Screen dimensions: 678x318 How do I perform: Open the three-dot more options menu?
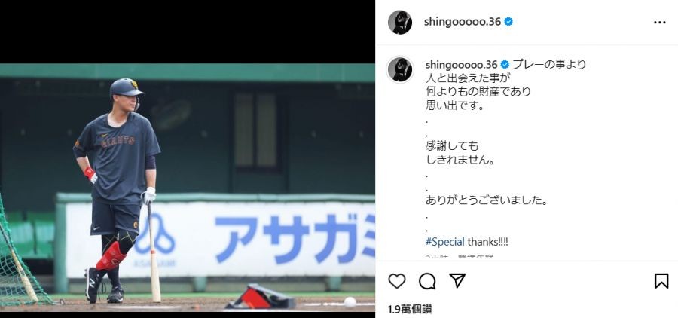coord(659,23)
